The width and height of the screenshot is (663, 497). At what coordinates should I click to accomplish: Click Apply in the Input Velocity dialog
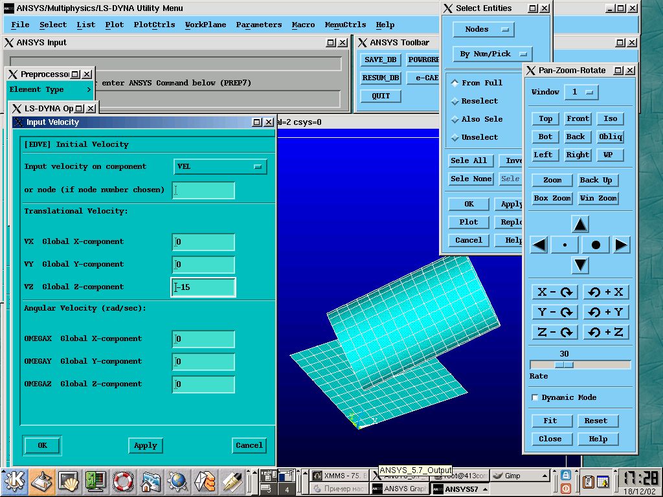click(146, 445)
